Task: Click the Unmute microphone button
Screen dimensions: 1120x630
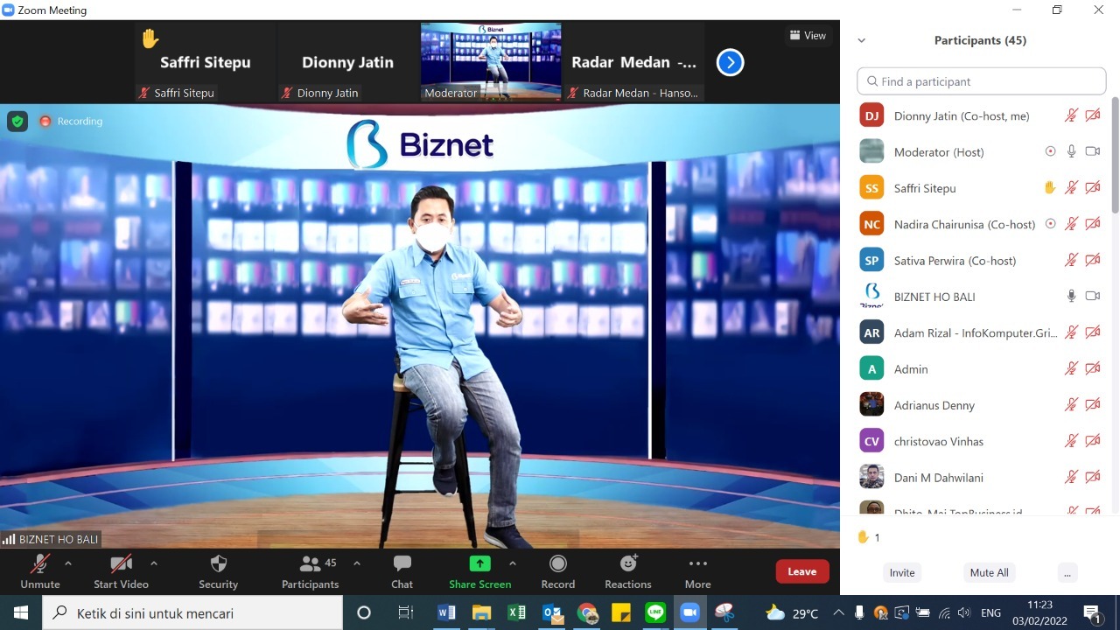Action: [x=40, y=572]
